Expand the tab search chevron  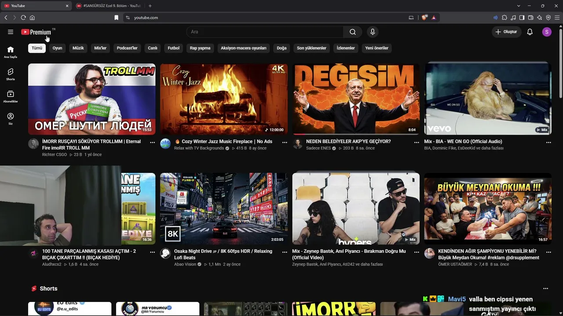519,6
